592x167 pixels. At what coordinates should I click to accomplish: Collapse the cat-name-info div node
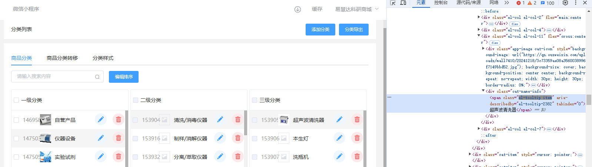tap(483, 91)
